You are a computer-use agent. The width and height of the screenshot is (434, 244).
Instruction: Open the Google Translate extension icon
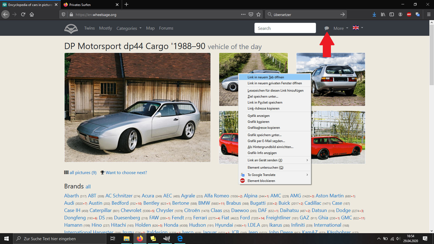pyautogui.click(x=418, y=14)
